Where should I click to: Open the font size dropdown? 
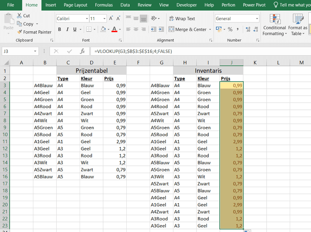point(104,18)
